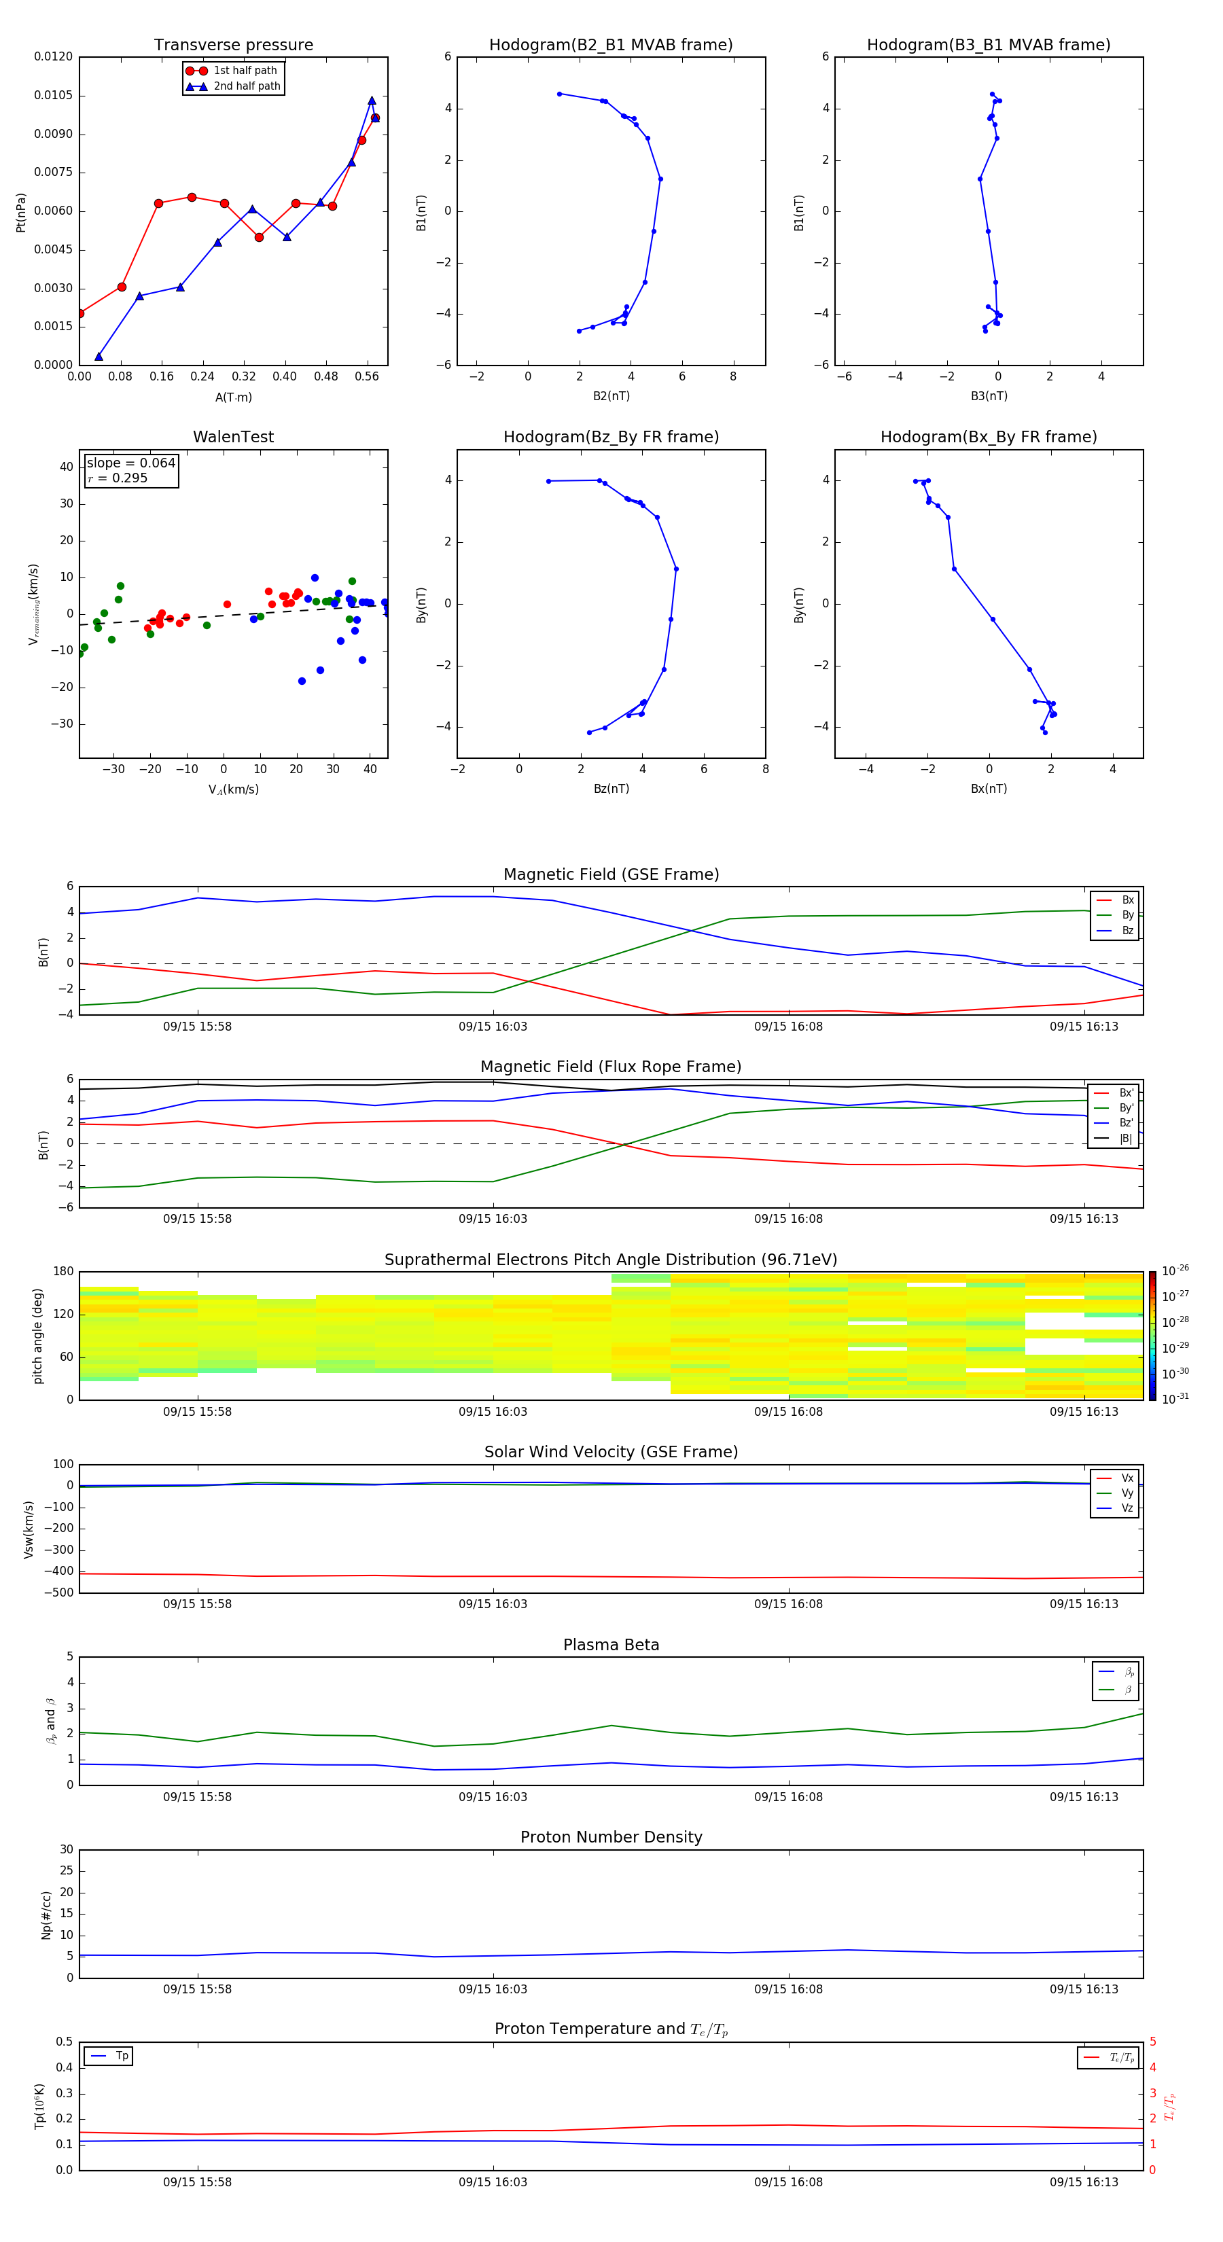Image resolution: width=1223 pixels, height=2242 pixels.
Task: Click the 'slope = 0.064' annotation
Action: (130, 463)
